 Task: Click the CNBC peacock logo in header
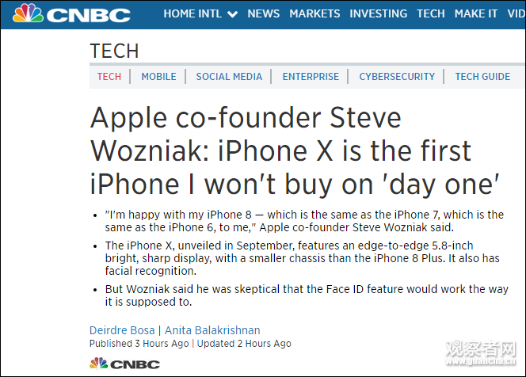71,13
